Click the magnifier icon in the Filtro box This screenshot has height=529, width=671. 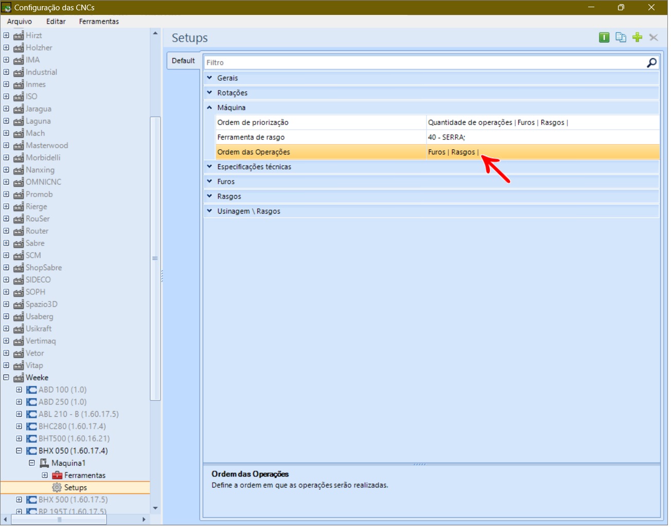[651, 63]
